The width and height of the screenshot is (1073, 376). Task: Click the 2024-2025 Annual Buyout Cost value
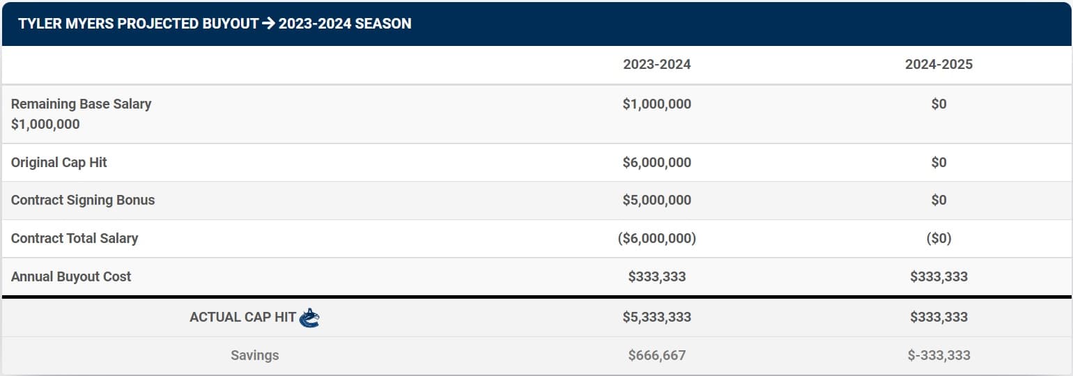pyautogui.click(x=939, y=276)
